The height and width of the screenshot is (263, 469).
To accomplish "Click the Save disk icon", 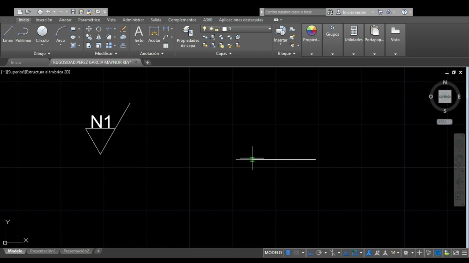I will point(73,12).
